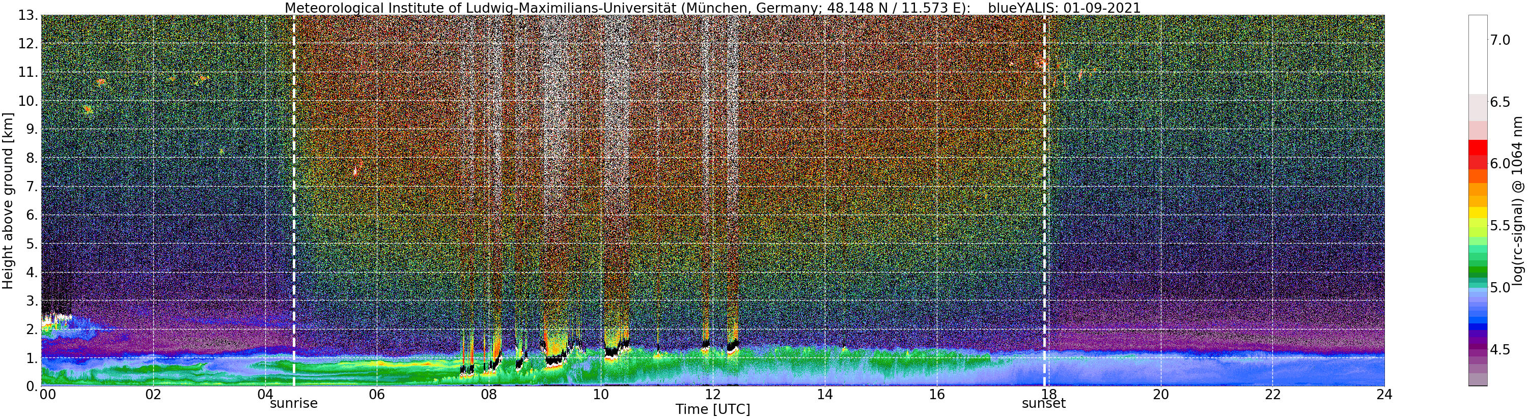Click the colorbar tick value '6.0'
Viewport: 1528px width, 419px height.
pyautogui.click(x=1501, y=164)
